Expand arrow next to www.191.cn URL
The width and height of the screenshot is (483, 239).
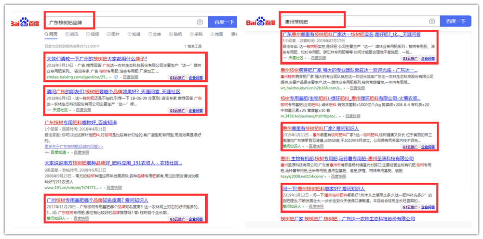(x=100, y=188)
